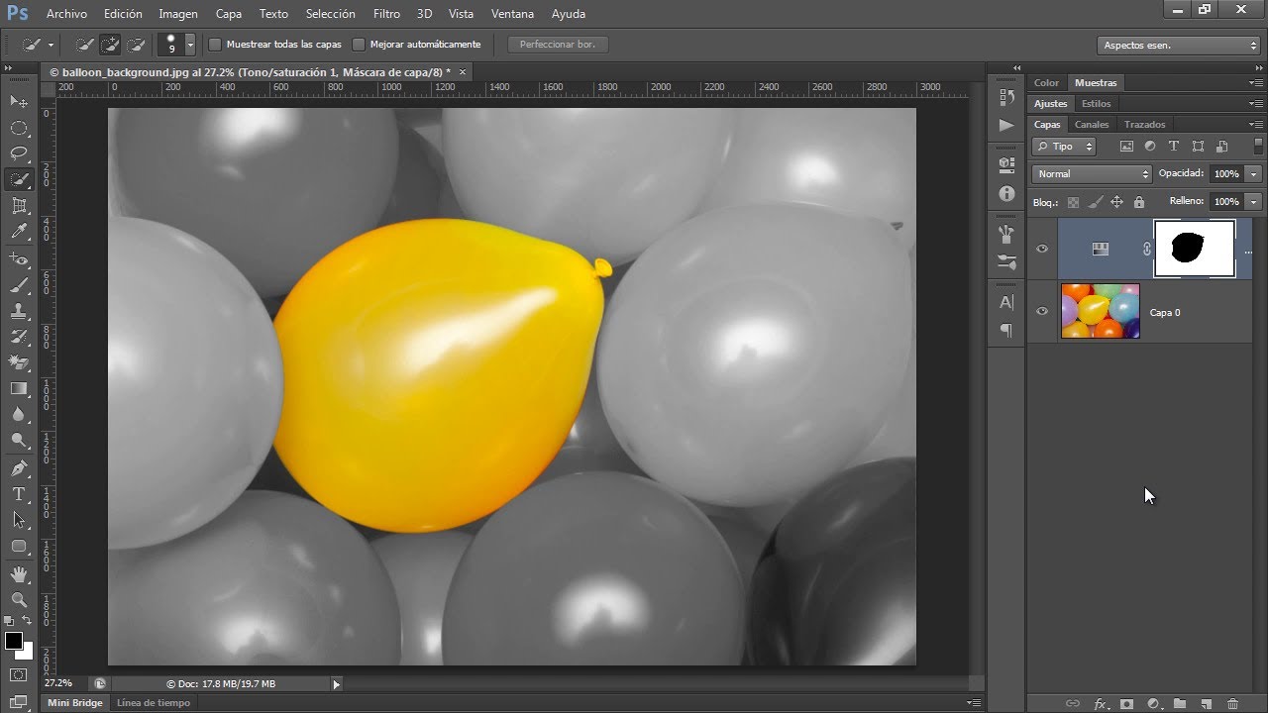Click the add layer style fx icon
Viewport: 1268px width, 713px height.
(x=1101, y=704)
